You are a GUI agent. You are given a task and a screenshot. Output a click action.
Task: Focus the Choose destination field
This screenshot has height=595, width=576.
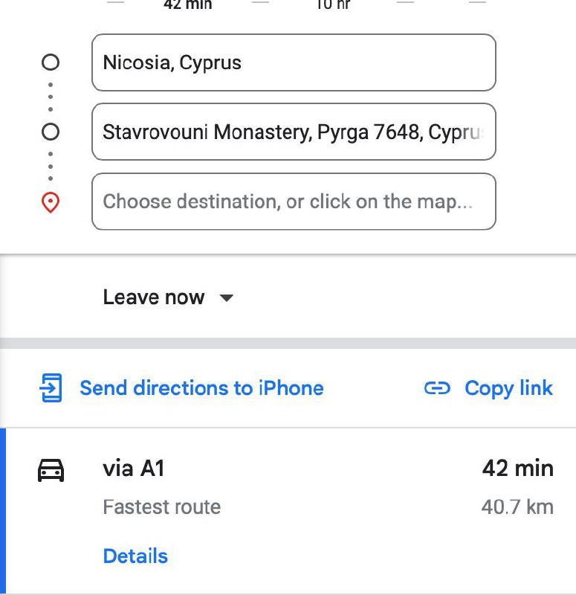tap(294, 202)
